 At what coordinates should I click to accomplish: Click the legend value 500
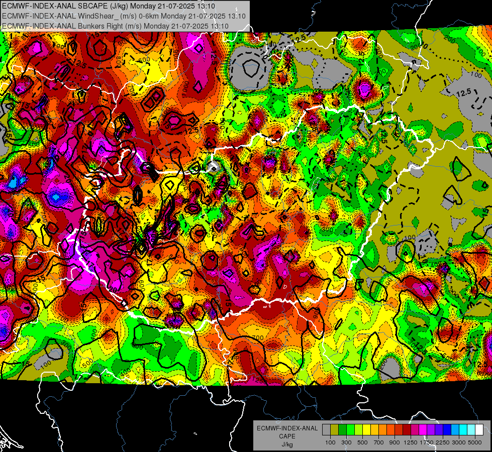(x=362, y=442)
